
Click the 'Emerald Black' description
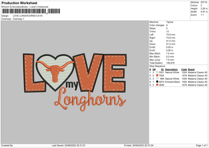pyautogui.click(x=172, y=82)
